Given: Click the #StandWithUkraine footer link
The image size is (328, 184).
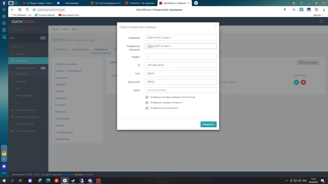Looking at the screenshot, I should click(73, 175).
